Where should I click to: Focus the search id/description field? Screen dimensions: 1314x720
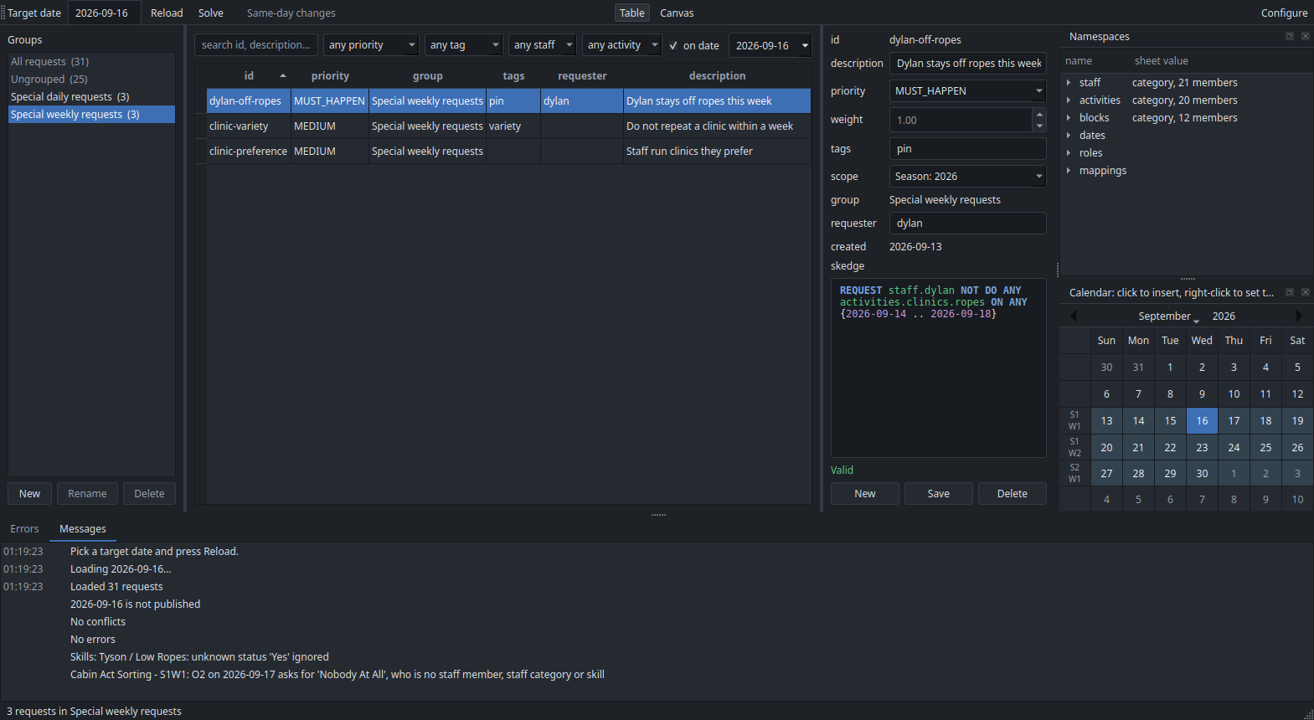pos(256,45)
